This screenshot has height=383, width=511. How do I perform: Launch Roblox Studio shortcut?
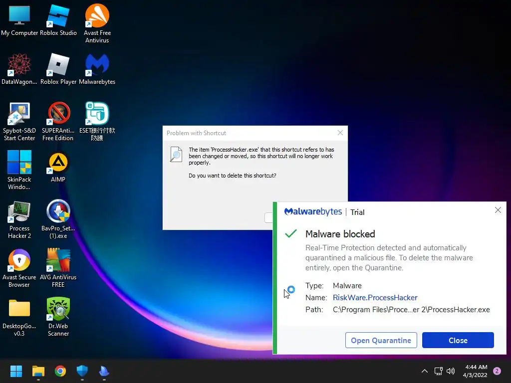coord(58,21)
